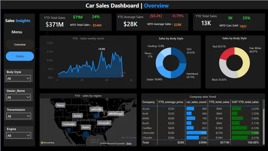Click the $28K YTD average sales value
The image size is (268, 151).
click(130, 24)
